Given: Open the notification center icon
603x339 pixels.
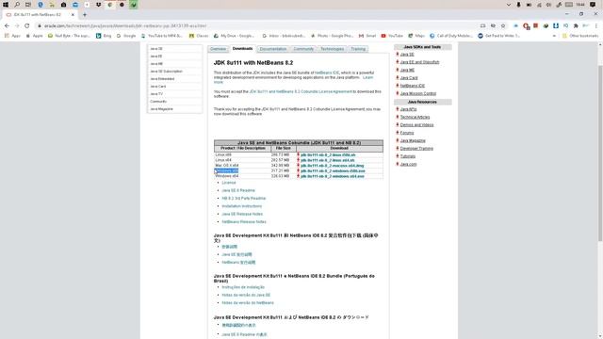Looking at the screenshot, I should coord(593,5).
